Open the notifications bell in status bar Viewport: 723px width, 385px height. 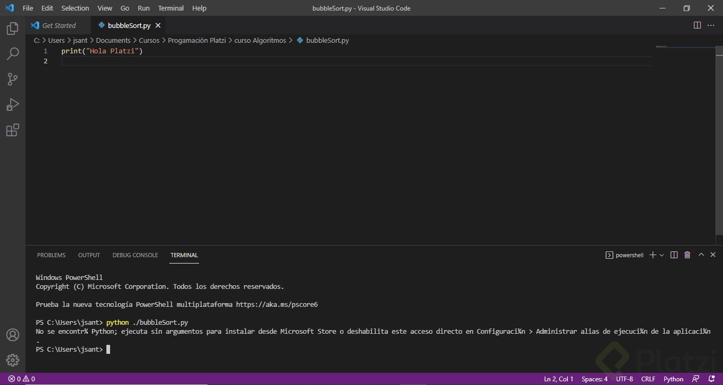point(711,379)
